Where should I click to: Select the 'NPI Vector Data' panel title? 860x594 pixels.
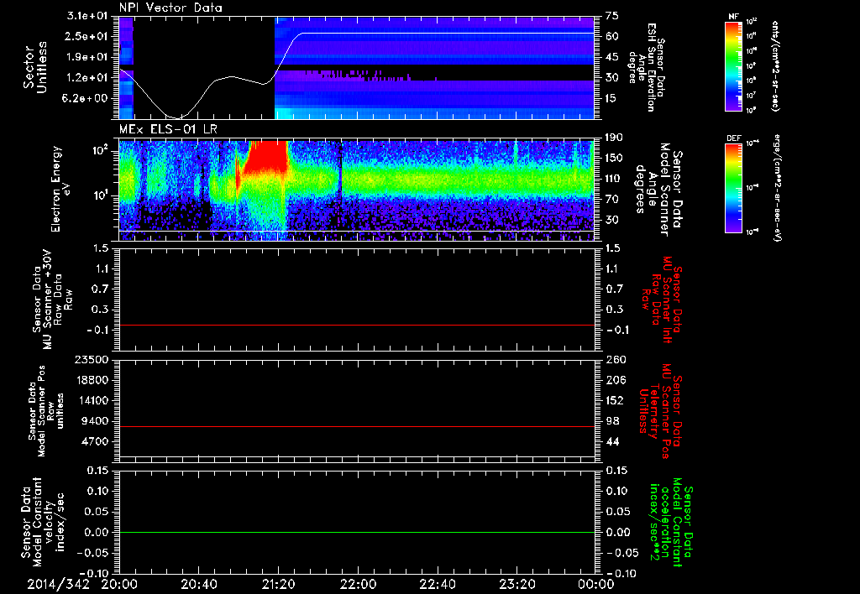(x=171, y=8)
